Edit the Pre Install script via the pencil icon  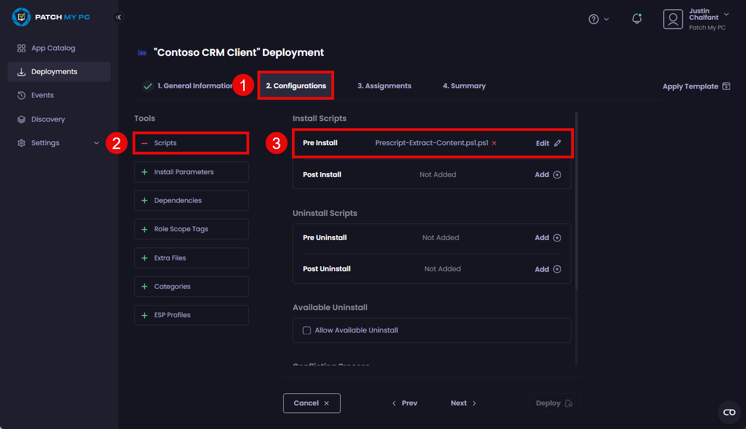tap(557, 142)
